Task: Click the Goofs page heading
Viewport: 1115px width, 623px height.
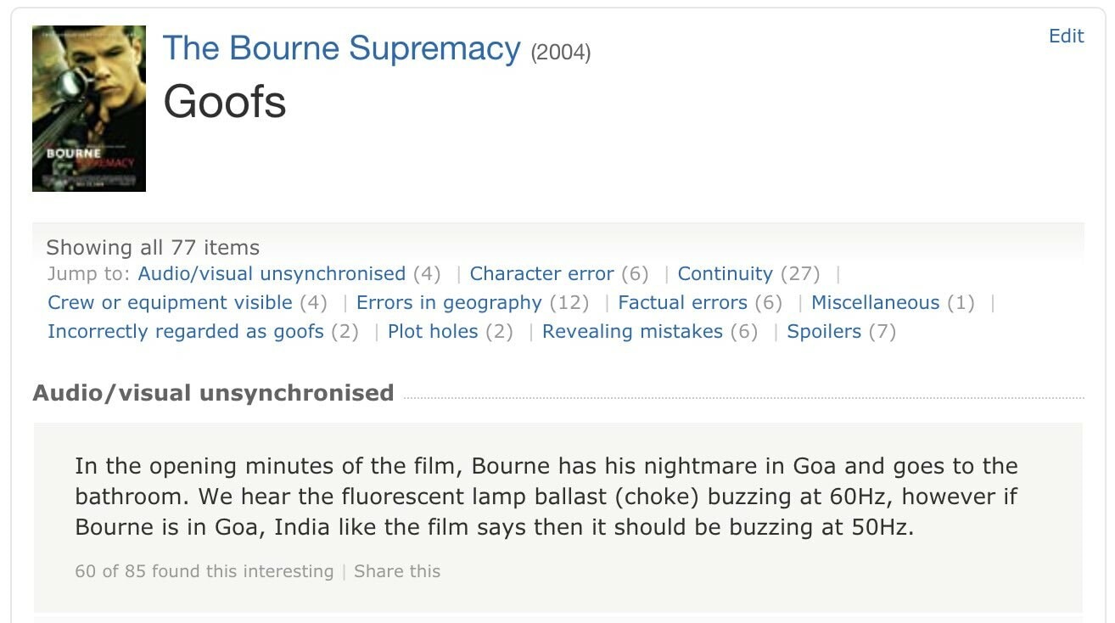Action: coord(225,102)
